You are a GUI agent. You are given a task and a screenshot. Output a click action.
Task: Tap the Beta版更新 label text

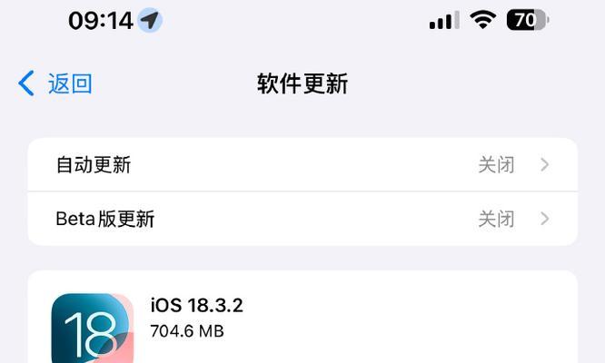point(105,219)
